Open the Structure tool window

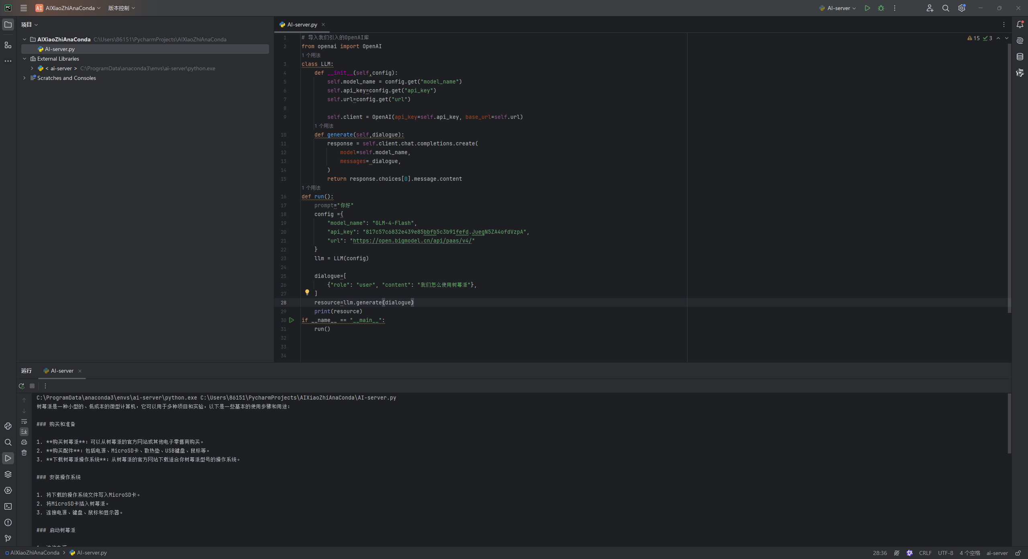(8, 45)
